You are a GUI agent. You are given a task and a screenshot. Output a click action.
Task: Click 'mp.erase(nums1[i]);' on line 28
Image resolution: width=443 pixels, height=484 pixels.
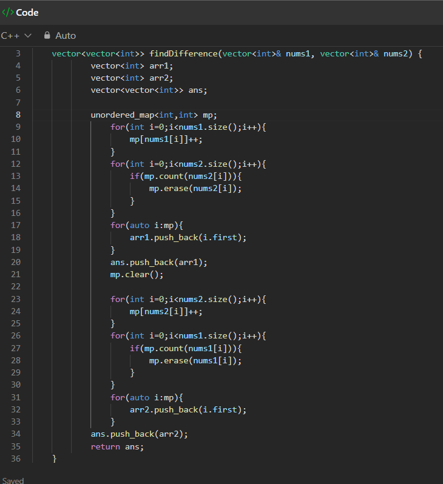pyautogui.click(x=195, y=360)
